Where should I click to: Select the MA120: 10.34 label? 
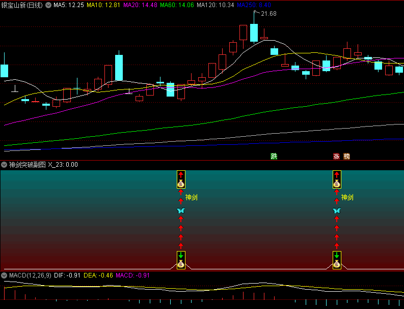click(x=216, y=5)
